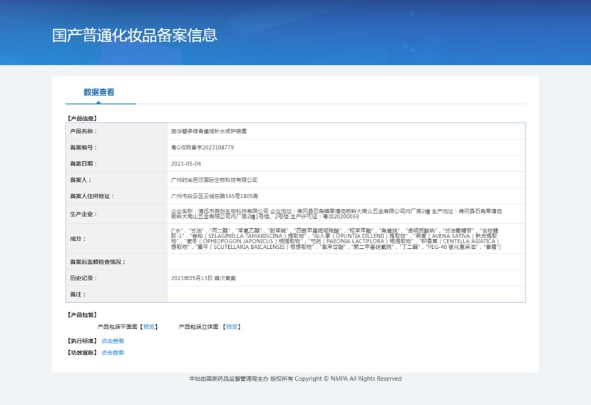Click the 历史记录 label
This screenshot has width=591, height=405.
tap(83, 278)
